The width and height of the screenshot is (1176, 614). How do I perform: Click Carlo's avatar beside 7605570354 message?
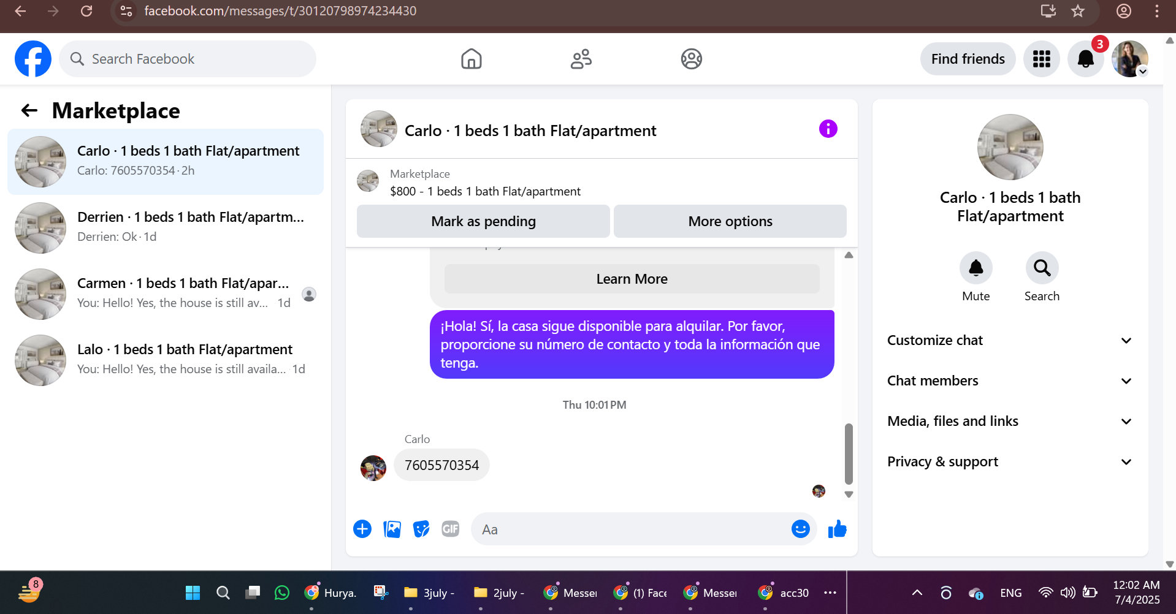(x=373, y=468)
